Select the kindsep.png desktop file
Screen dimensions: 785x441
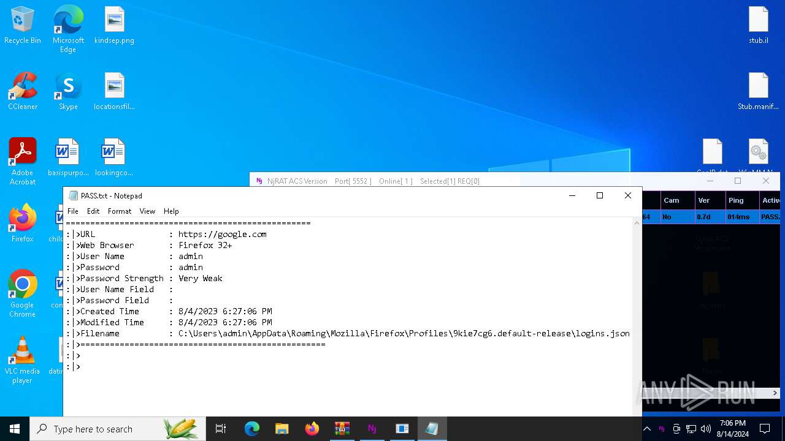coord(114,26)
